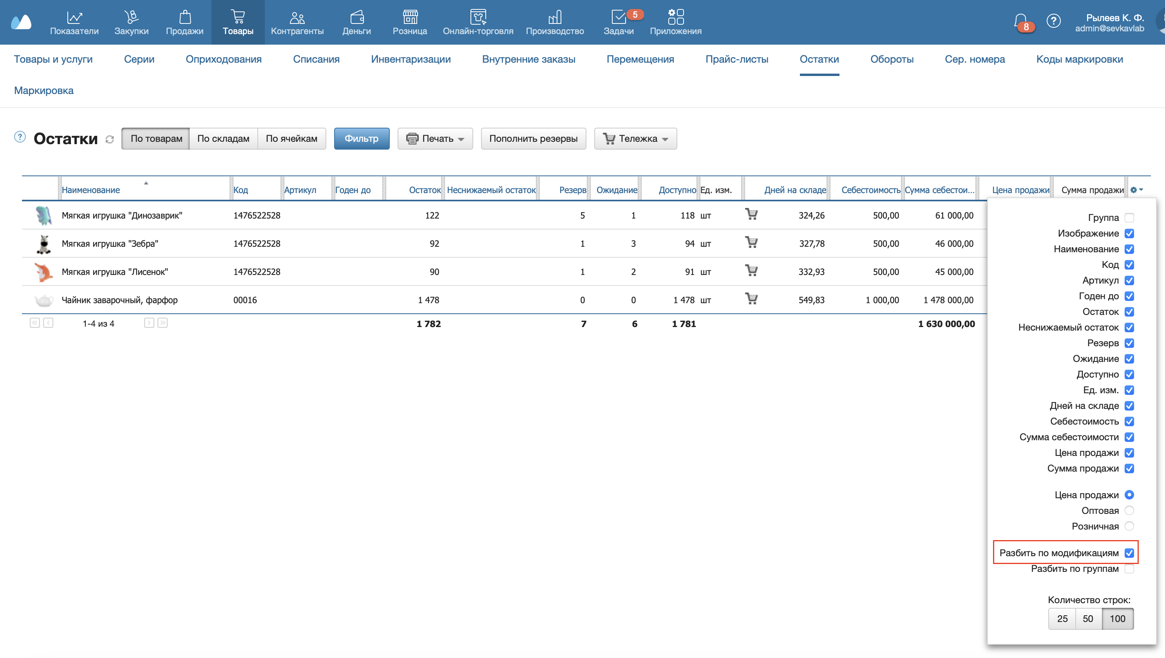Click the MoySklad logo icon
The height and width of the screenshot is (658, 1165).
[x=21, y=22]
